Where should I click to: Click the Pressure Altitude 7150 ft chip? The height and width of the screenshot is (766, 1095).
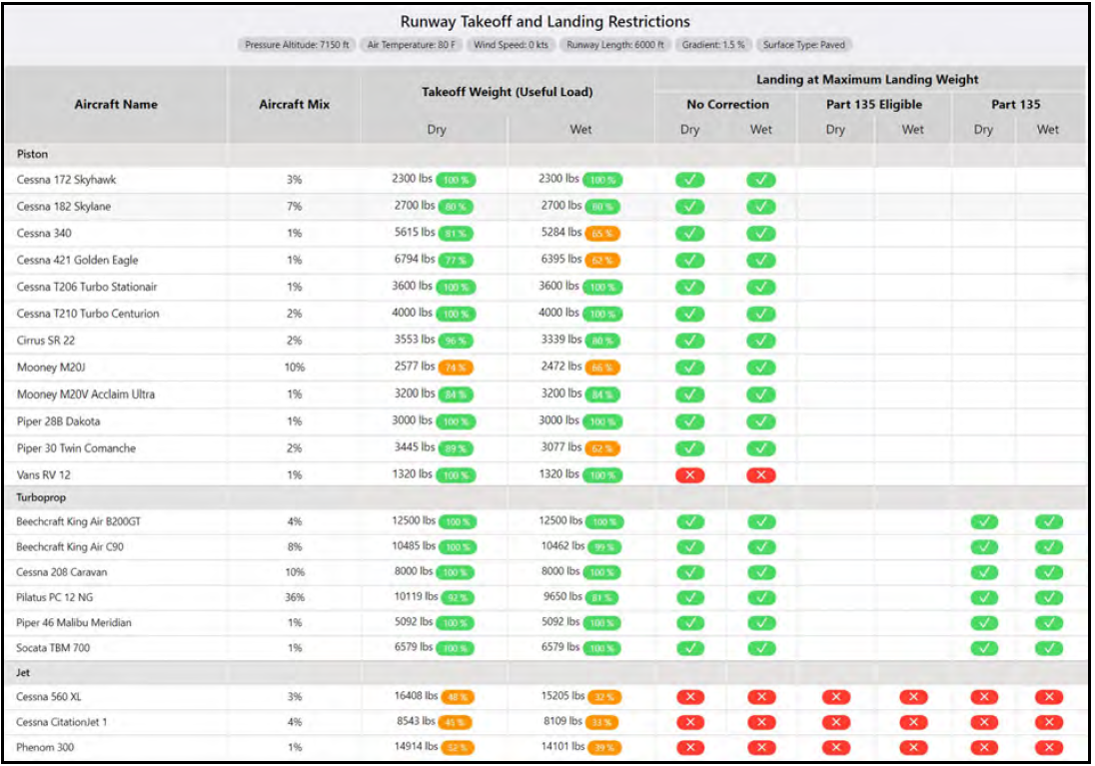297,45
